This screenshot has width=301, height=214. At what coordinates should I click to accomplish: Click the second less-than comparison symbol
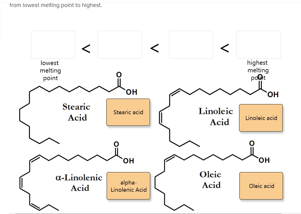point(155,48)
